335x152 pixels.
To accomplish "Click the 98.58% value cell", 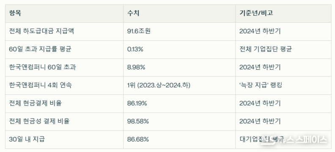I will pos(138,121).
